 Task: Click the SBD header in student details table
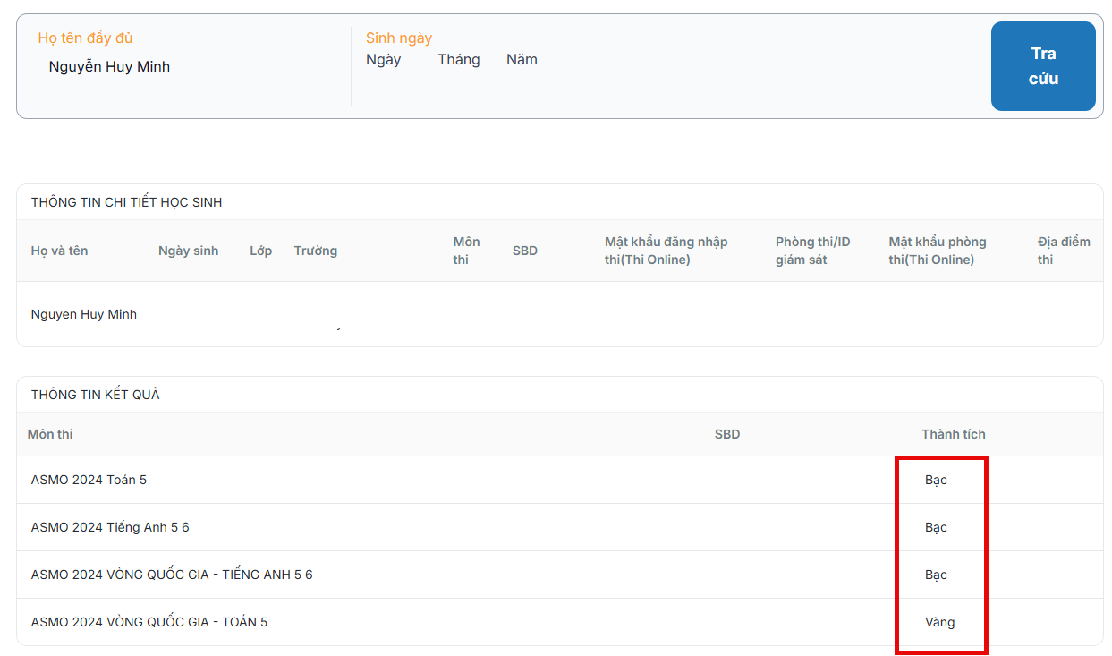[x=525, y=251]
